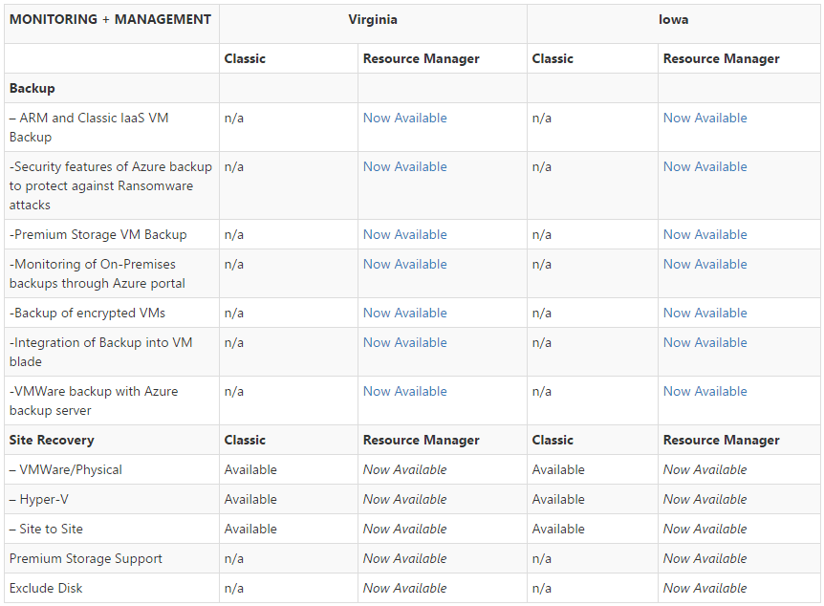Select the '– Hyper-V' row label
The image size is (824, 606).
click(39, 499)
